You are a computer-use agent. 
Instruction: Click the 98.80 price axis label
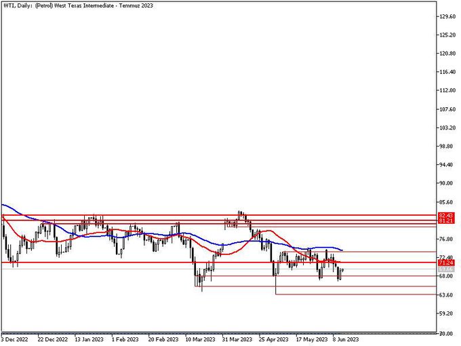pos(447,147)
